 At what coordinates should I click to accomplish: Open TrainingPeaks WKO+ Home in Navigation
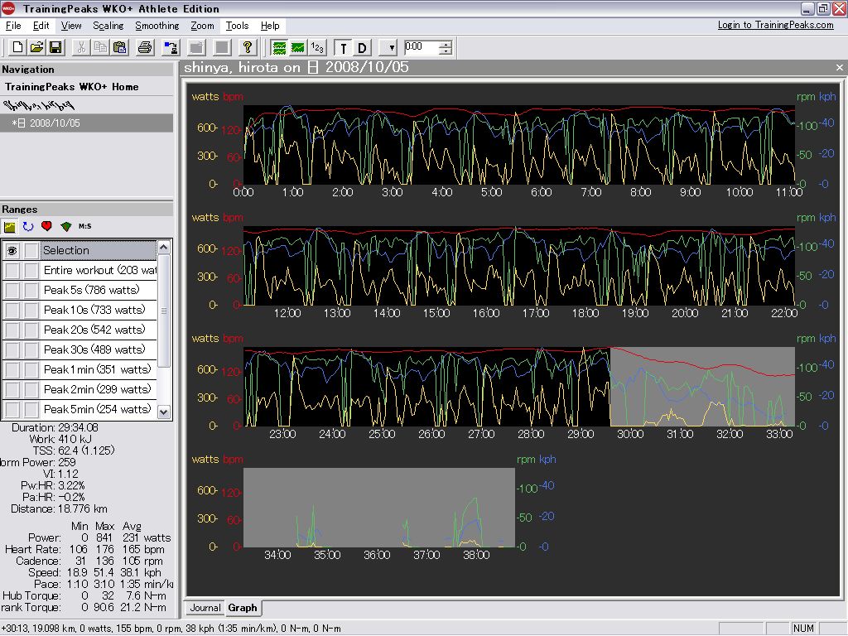tap(72, 87)
